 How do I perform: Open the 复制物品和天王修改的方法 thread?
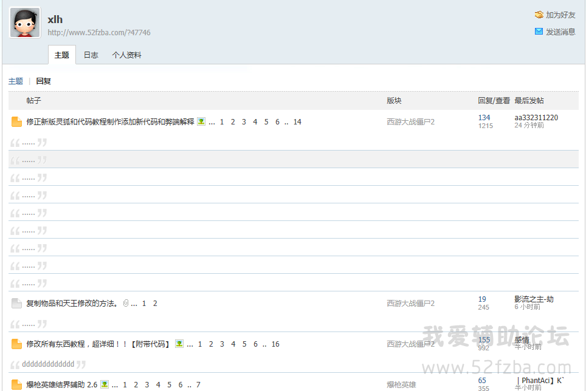coord(72,304)
